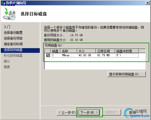This screenshot has height=120, width=151.
Task: Open 显示所有可用磁盘(S) dialog
Action: point(127,74)
